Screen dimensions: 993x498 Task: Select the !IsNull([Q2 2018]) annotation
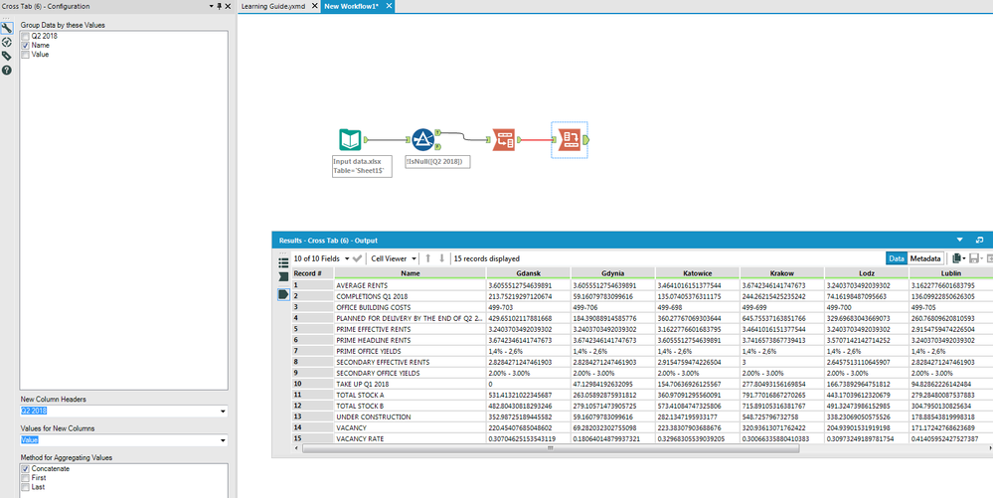tap(438, 162)
